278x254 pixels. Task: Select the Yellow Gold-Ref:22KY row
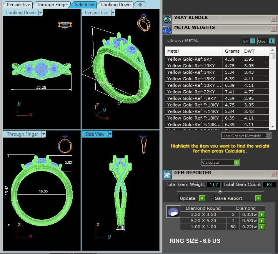[194, 92]
